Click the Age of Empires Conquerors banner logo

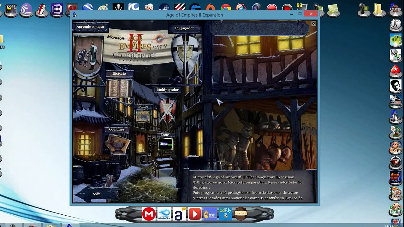click(138, 47)
